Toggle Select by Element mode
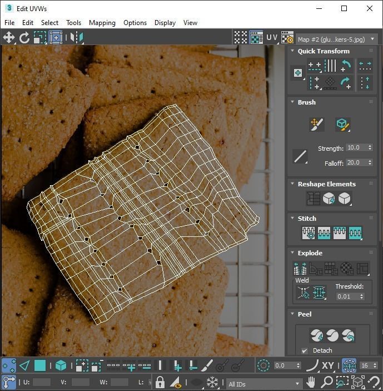Screen dimensions: 383x391 pos(61,366)
